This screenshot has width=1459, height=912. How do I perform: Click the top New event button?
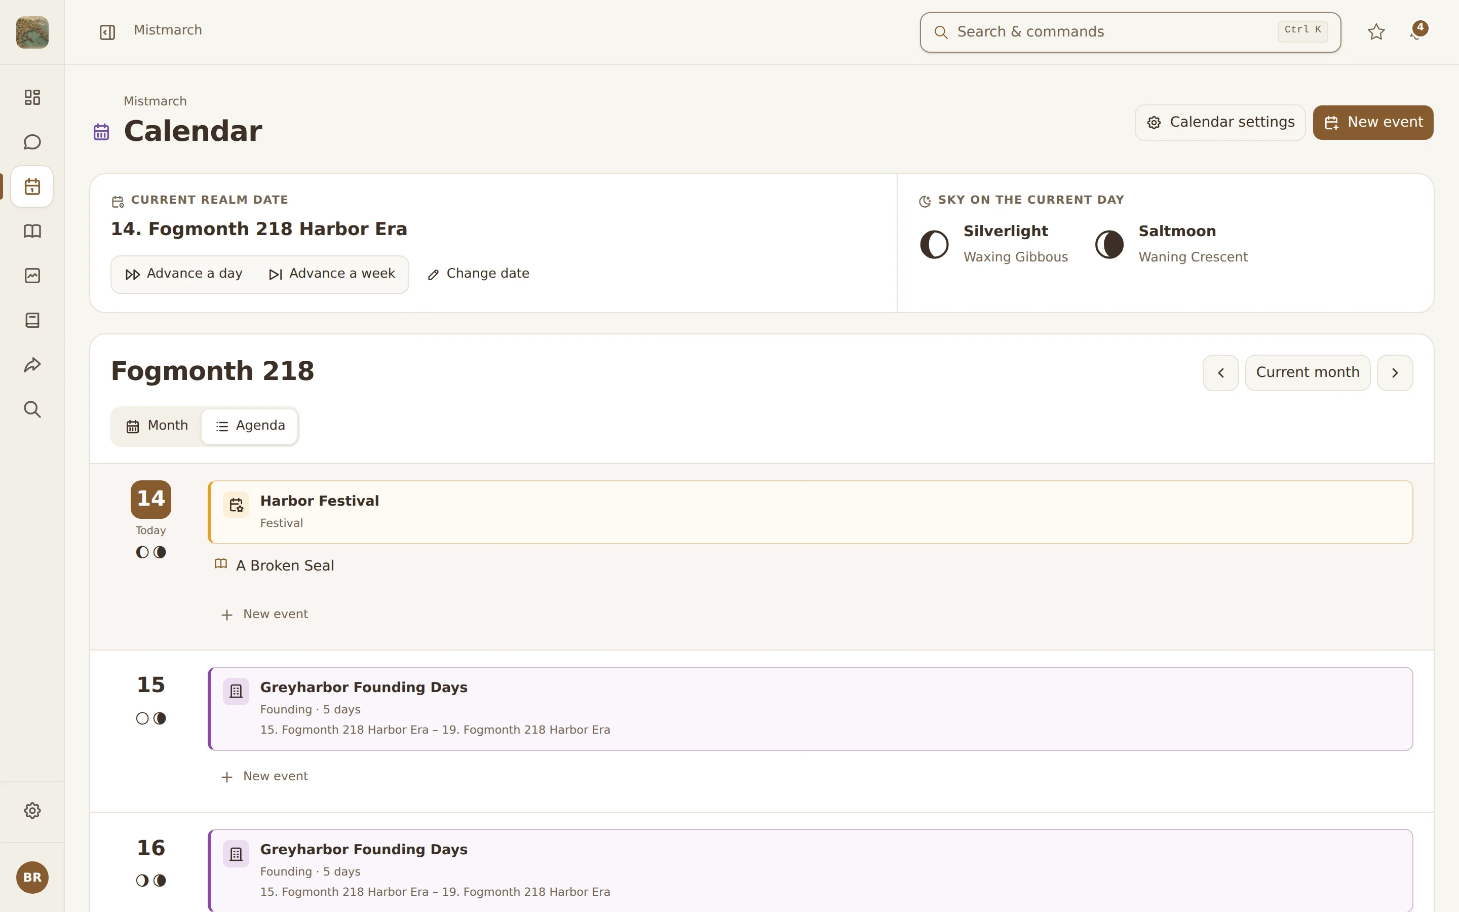(1373, 123)
